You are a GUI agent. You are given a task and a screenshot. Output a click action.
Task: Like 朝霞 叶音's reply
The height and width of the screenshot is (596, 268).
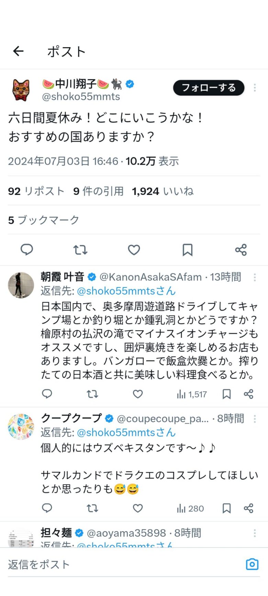(138, 394)
